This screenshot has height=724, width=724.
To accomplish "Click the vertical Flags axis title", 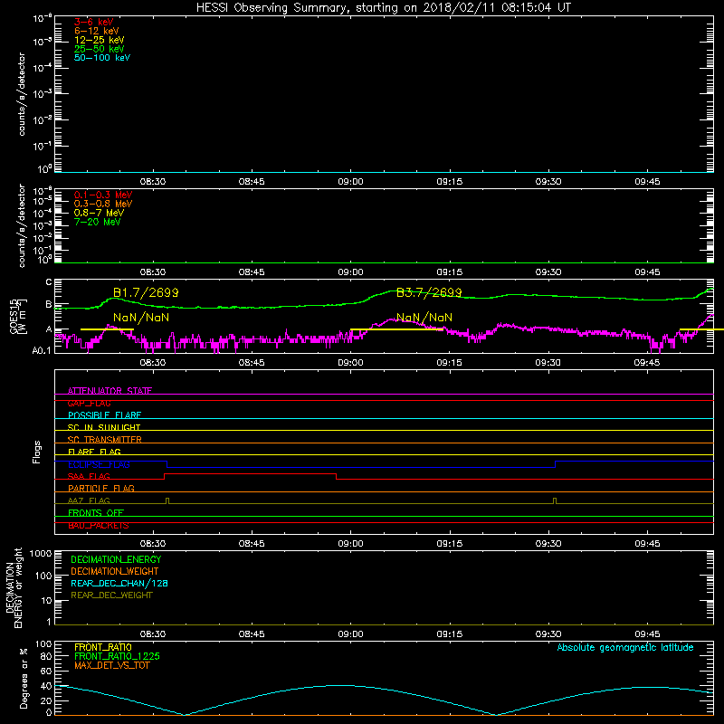I will 37,452.
